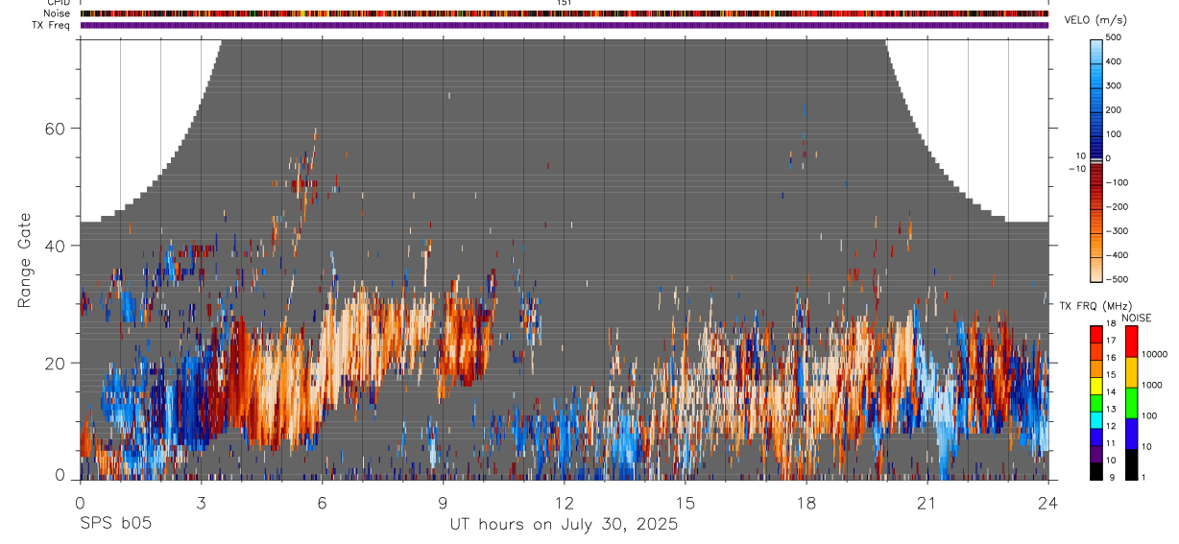Click the 'TX Freq' row label at top left

[x=52, y=25]
